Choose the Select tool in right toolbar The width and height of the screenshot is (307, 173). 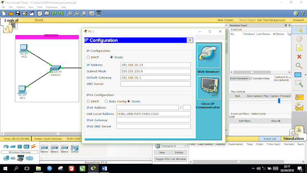(x=299, y=30)
